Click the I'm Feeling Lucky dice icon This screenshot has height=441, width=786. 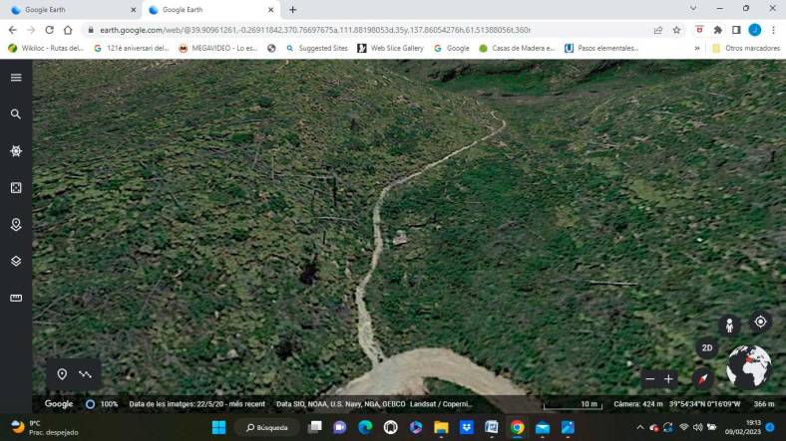click(x=16, y=188)
